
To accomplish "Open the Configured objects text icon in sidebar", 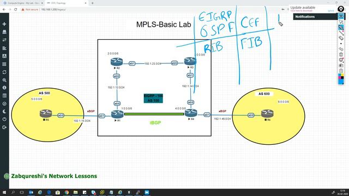I will point(4,56).
